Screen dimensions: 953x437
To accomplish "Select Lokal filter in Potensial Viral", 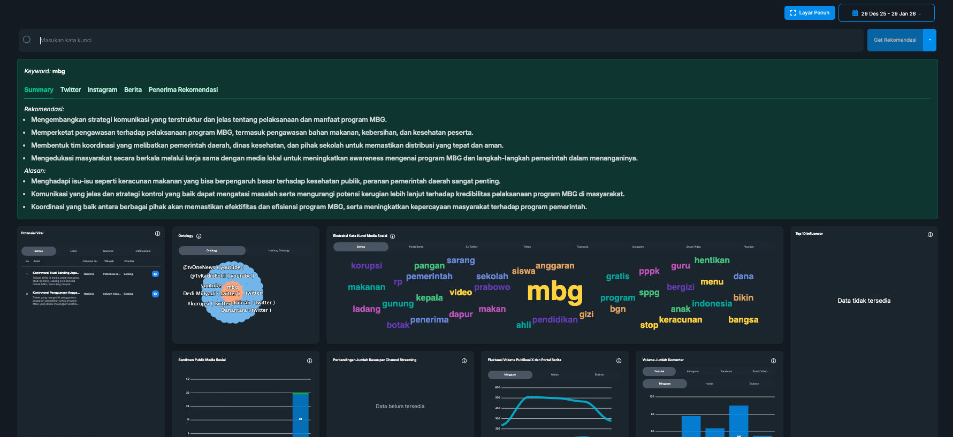I will click(x=73, y=251).
